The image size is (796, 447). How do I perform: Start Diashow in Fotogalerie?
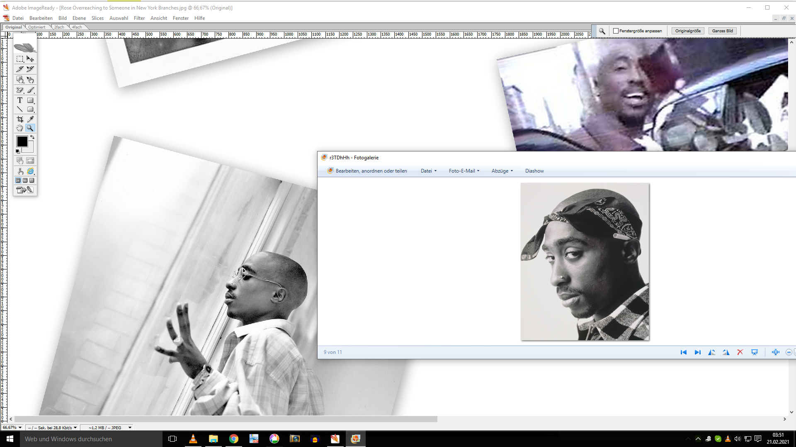[x=534, y=171]
